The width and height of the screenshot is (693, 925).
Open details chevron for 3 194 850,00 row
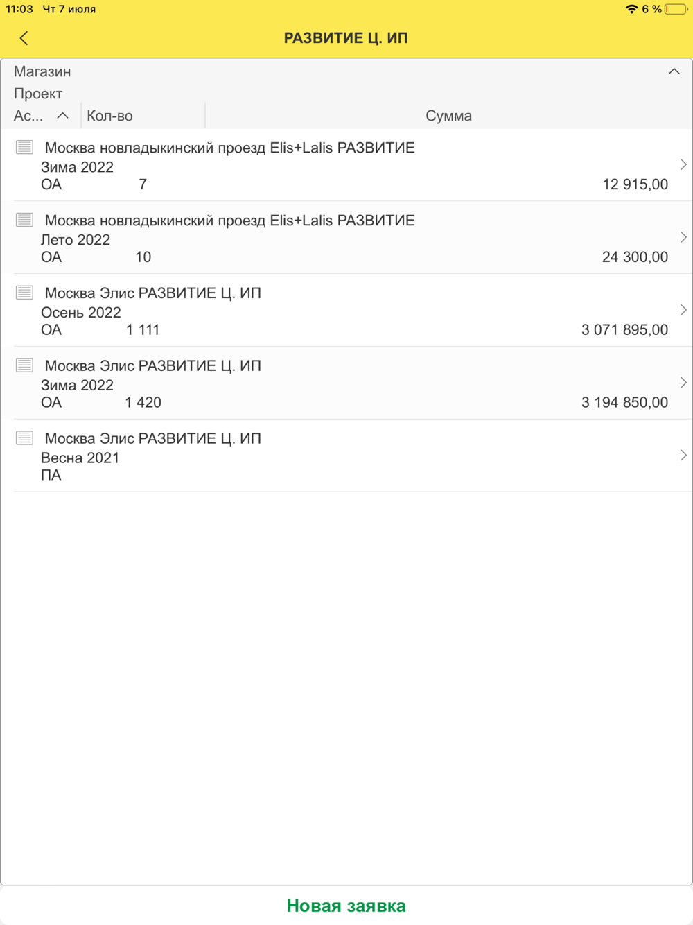point(683,383)
